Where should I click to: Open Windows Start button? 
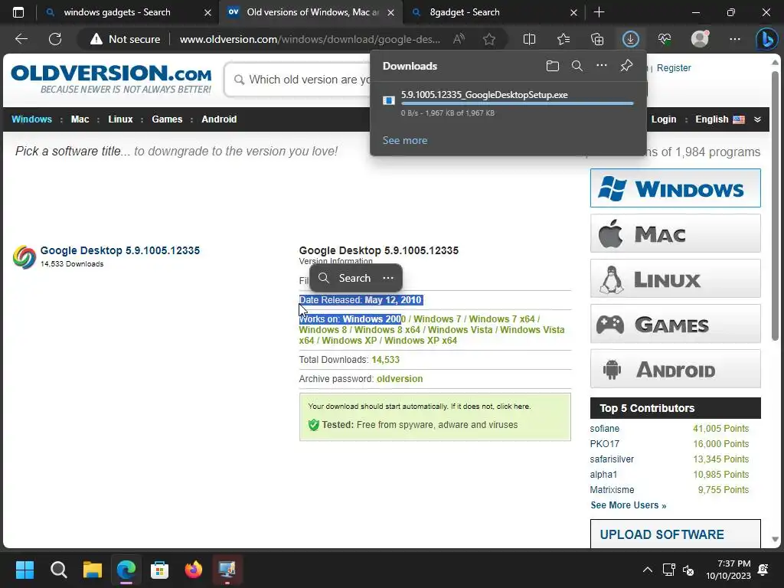[x=24, y=570]
